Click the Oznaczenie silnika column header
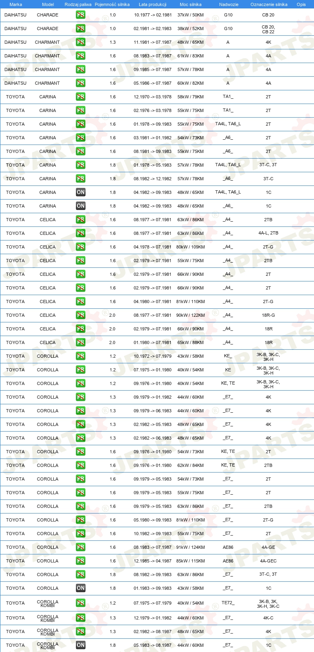The width and height of the screenshot is (314, 652). pyautogui.click(x=269, y=4)
